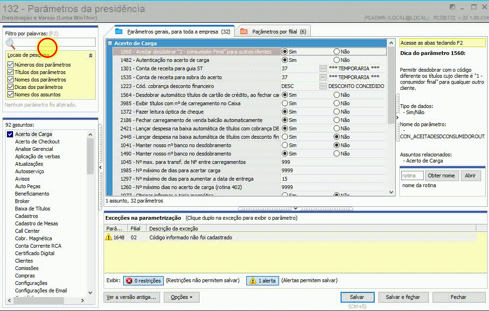
Task: Click Salvar e fechar button
Action: click(403, 297)
